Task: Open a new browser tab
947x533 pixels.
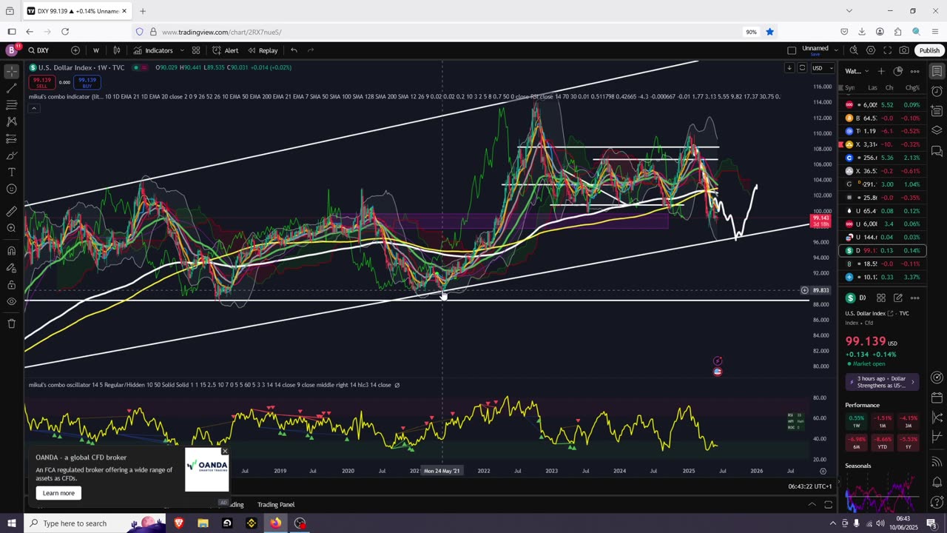Action: pos(143,11)
